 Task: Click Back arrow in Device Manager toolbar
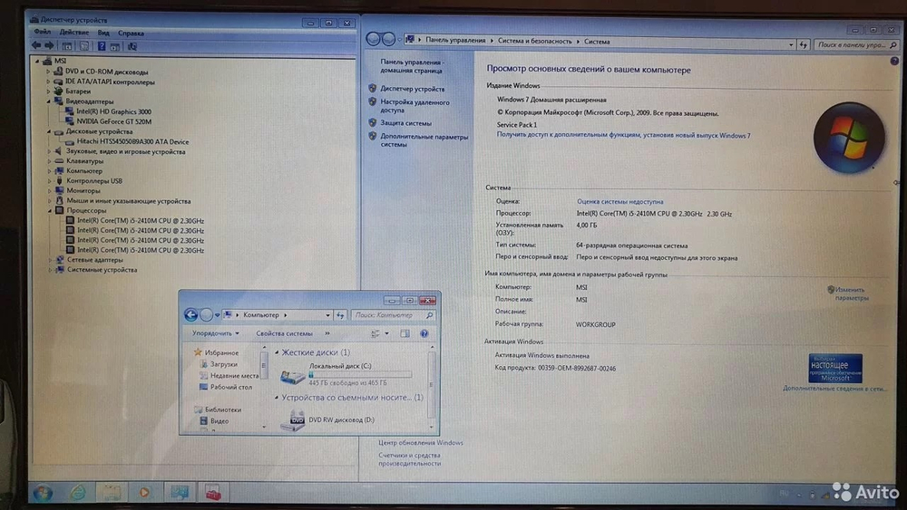click(36, 45)
